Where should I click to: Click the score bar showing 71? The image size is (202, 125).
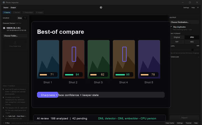48,74
